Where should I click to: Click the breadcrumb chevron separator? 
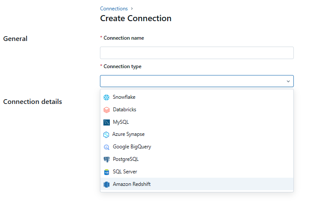pos(132,9)
